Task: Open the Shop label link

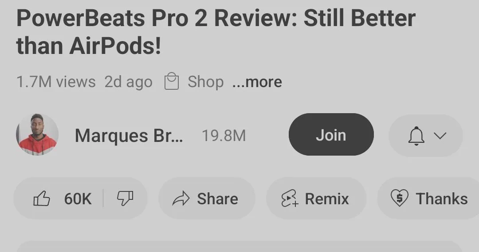Action: tap(206, 82)
